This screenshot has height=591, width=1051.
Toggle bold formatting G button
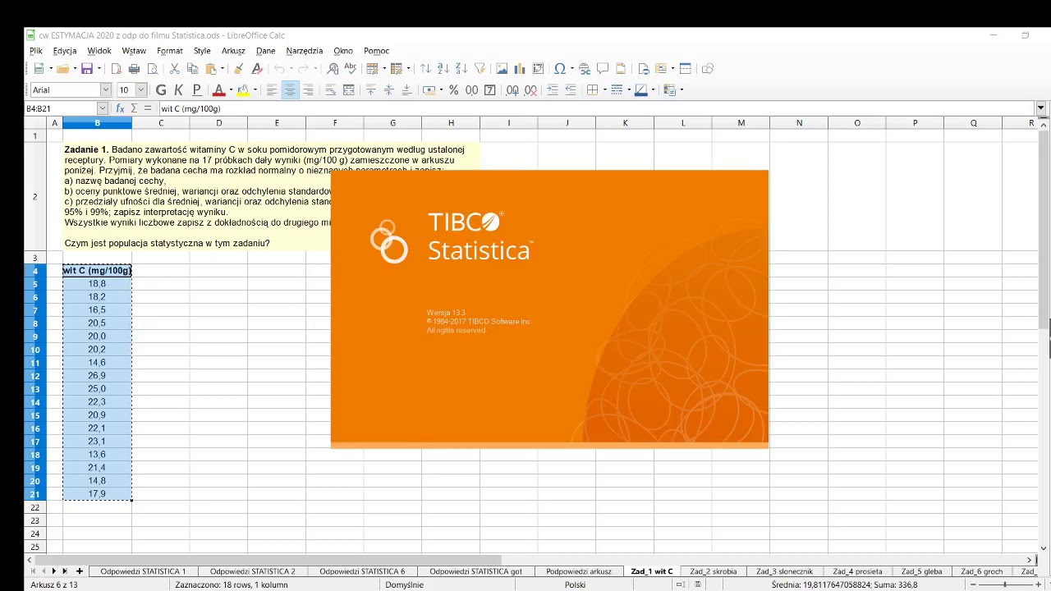[161, 90]
